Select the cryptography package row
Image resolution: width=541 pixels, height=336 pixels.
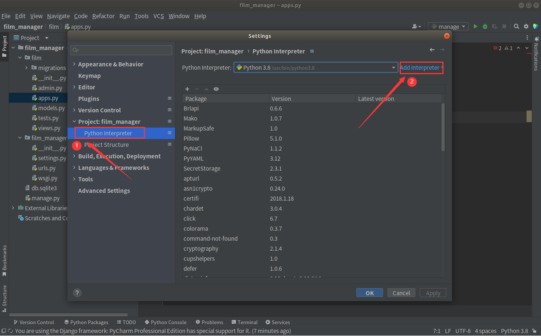(x=311, y=248)
